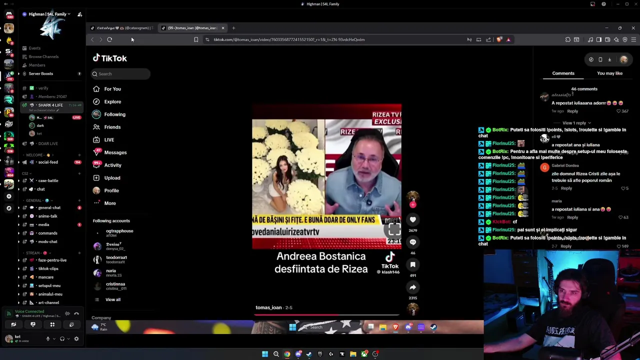This screenshot has height=360, width=640.
Task: Open tiktok-clips channel in Discord
Action: tap(48, 268)
